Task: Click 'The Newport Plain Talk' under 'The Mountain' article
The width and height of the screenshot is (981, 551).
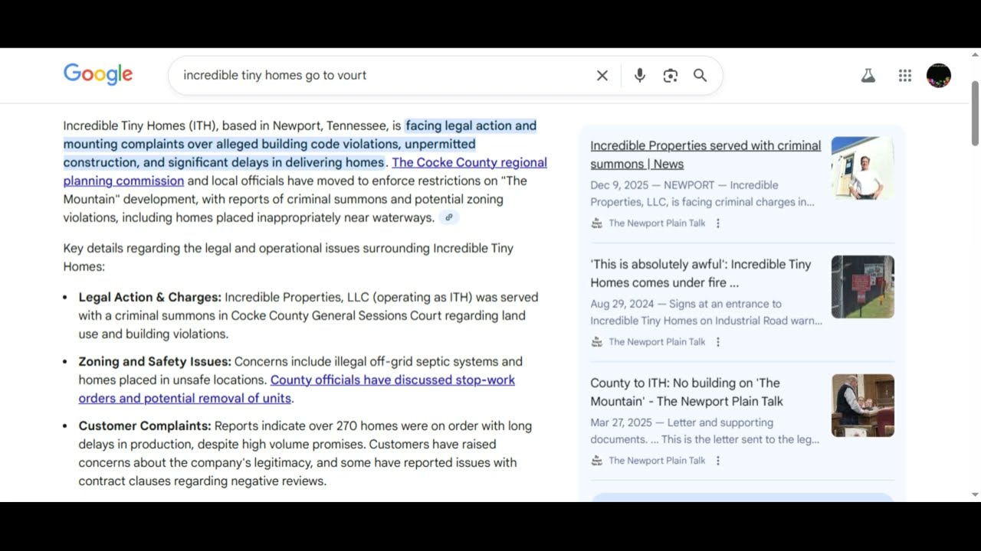Action: point(657,461)
